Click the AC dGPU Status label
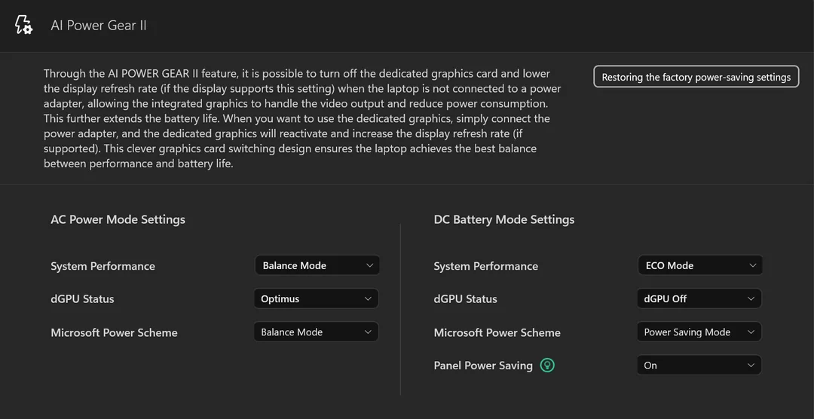The image size is (814, 419). point(82,299)
